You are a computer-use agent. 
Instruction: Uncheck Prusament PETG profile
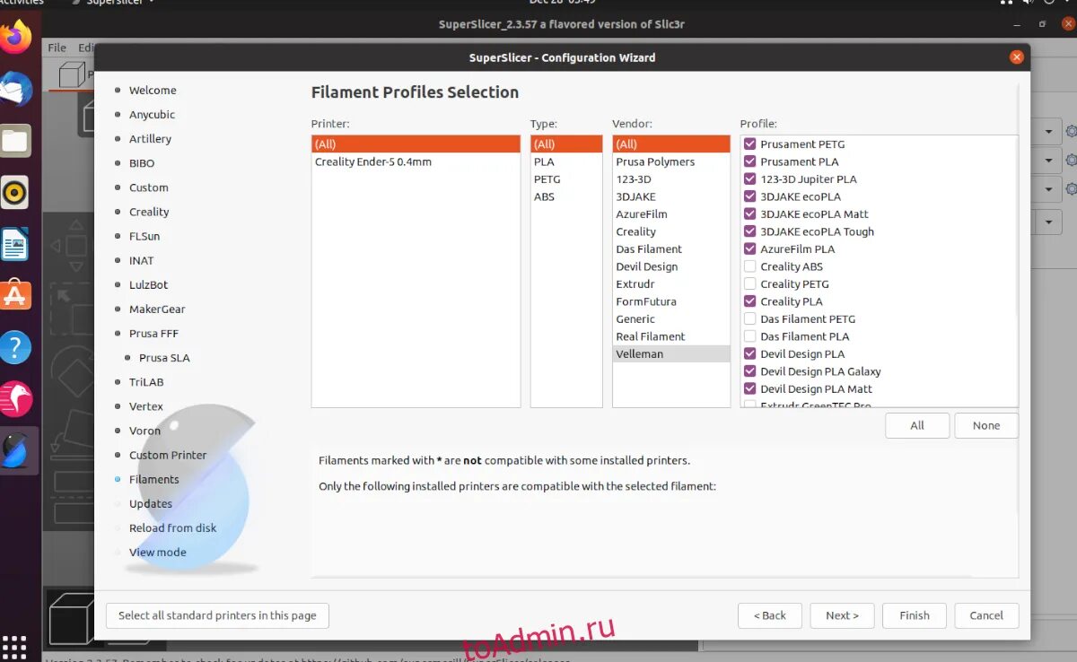coord(750,144)
